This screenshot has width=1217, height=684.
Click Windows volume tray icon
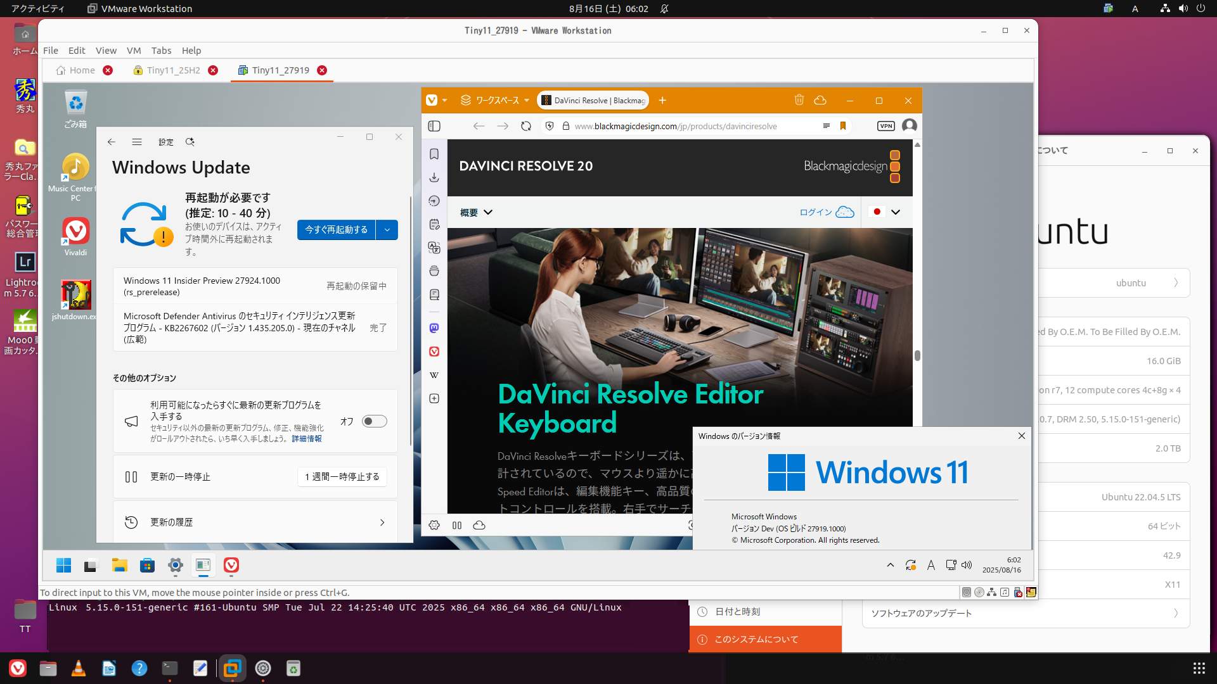tap(967, 565)
